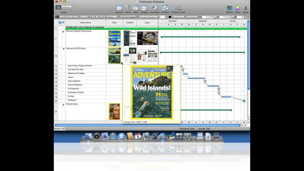Click the left-pointing navigation arrow in format bar
This screenshot has width=304, height=171.
92,17
